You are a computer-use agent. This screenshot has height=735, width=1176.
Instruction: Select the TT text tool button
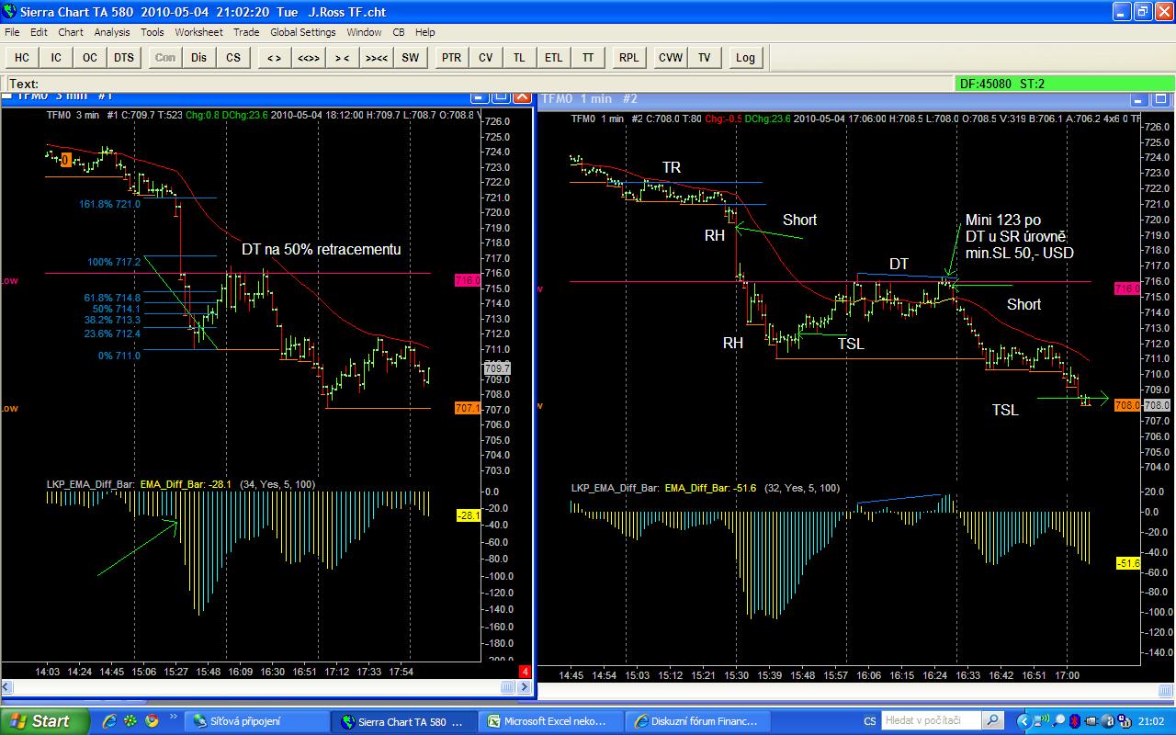coord(587,57)
